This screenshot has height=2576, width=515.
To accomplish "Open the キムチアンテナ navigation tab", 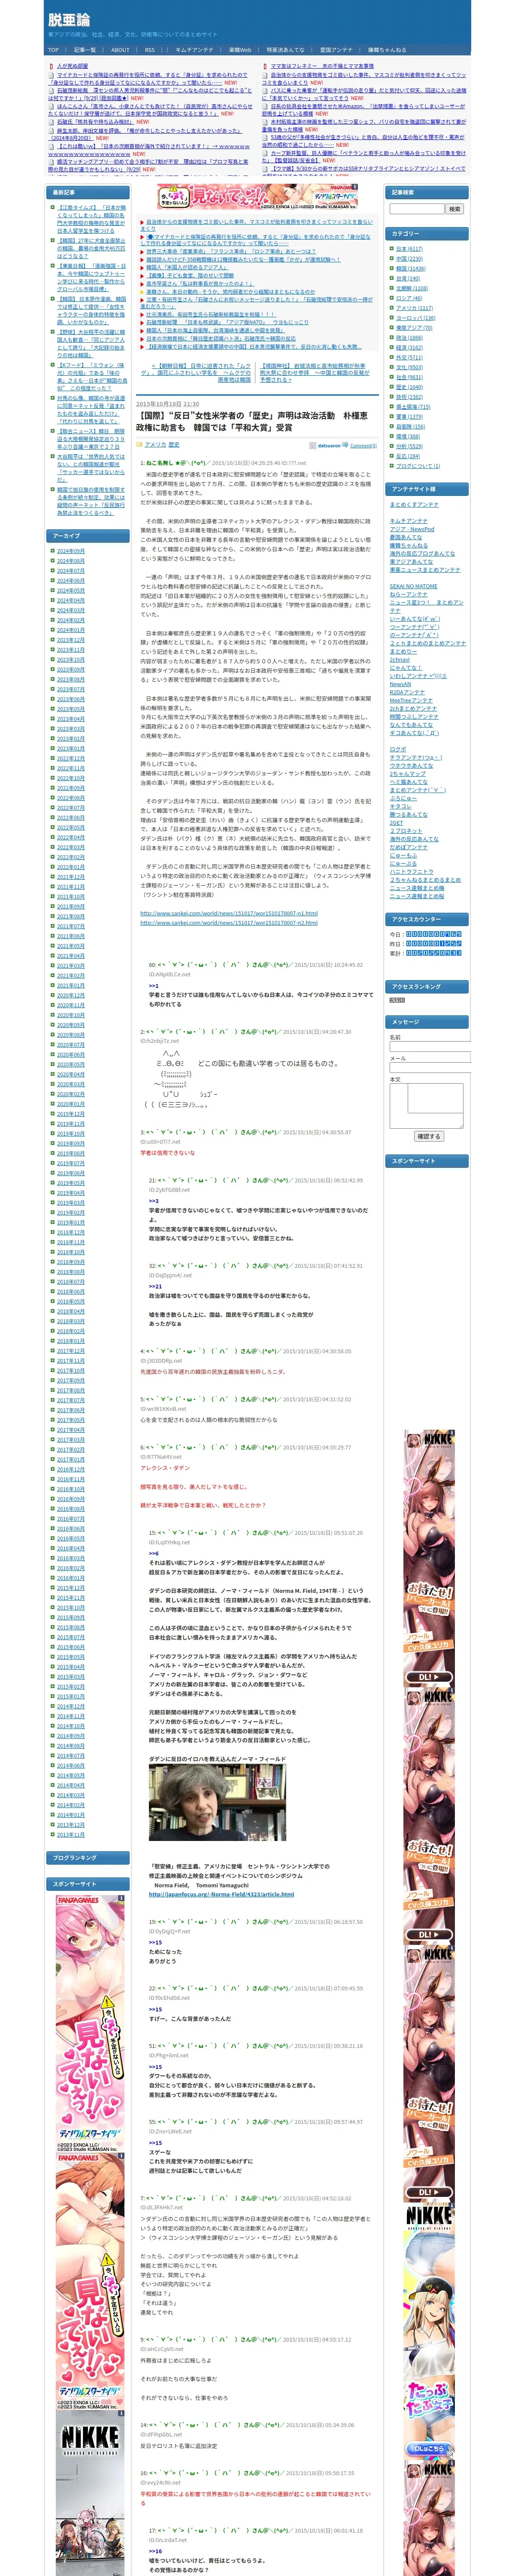I will pos(195,49).
